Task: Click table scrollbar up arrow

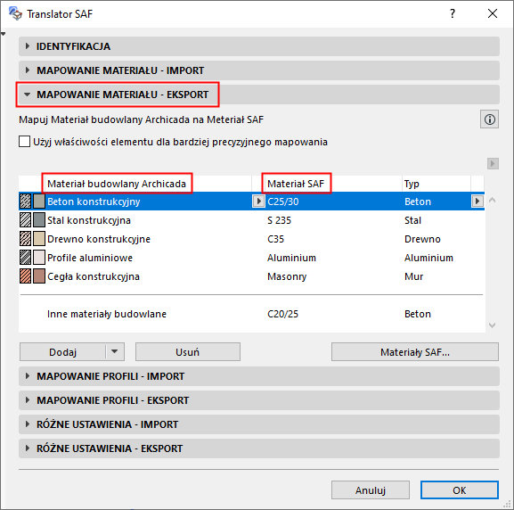Action: pyautogui.click(x=492, y=200)
